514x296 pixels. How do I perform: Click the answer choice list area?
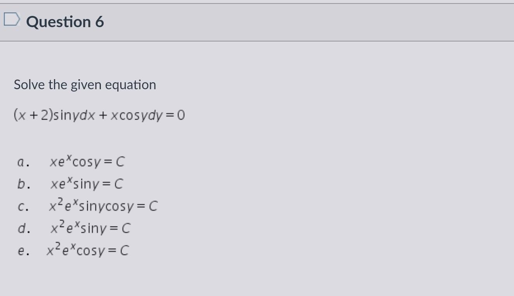(85, 206)
